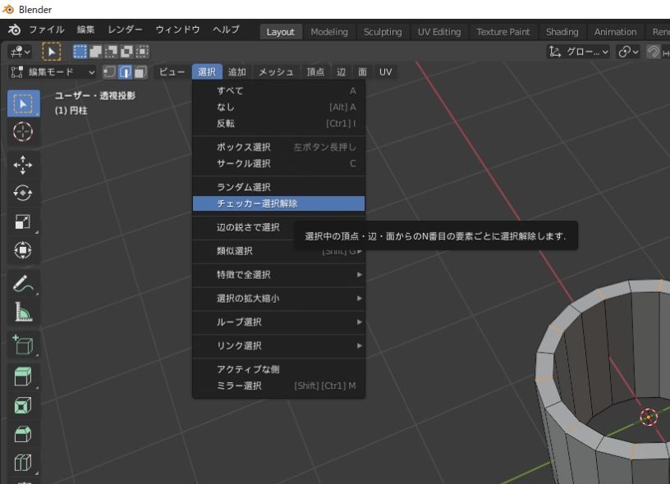Click the Inset Faces tool
This screenshot has height=484, width=670.
click(x=23, y=405)
